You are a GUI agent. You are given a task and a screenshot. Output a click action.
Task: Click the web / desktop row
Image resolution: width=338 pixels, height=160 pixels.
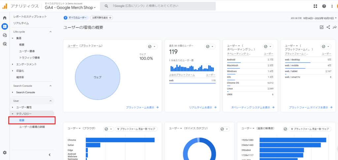pos(308,60)
